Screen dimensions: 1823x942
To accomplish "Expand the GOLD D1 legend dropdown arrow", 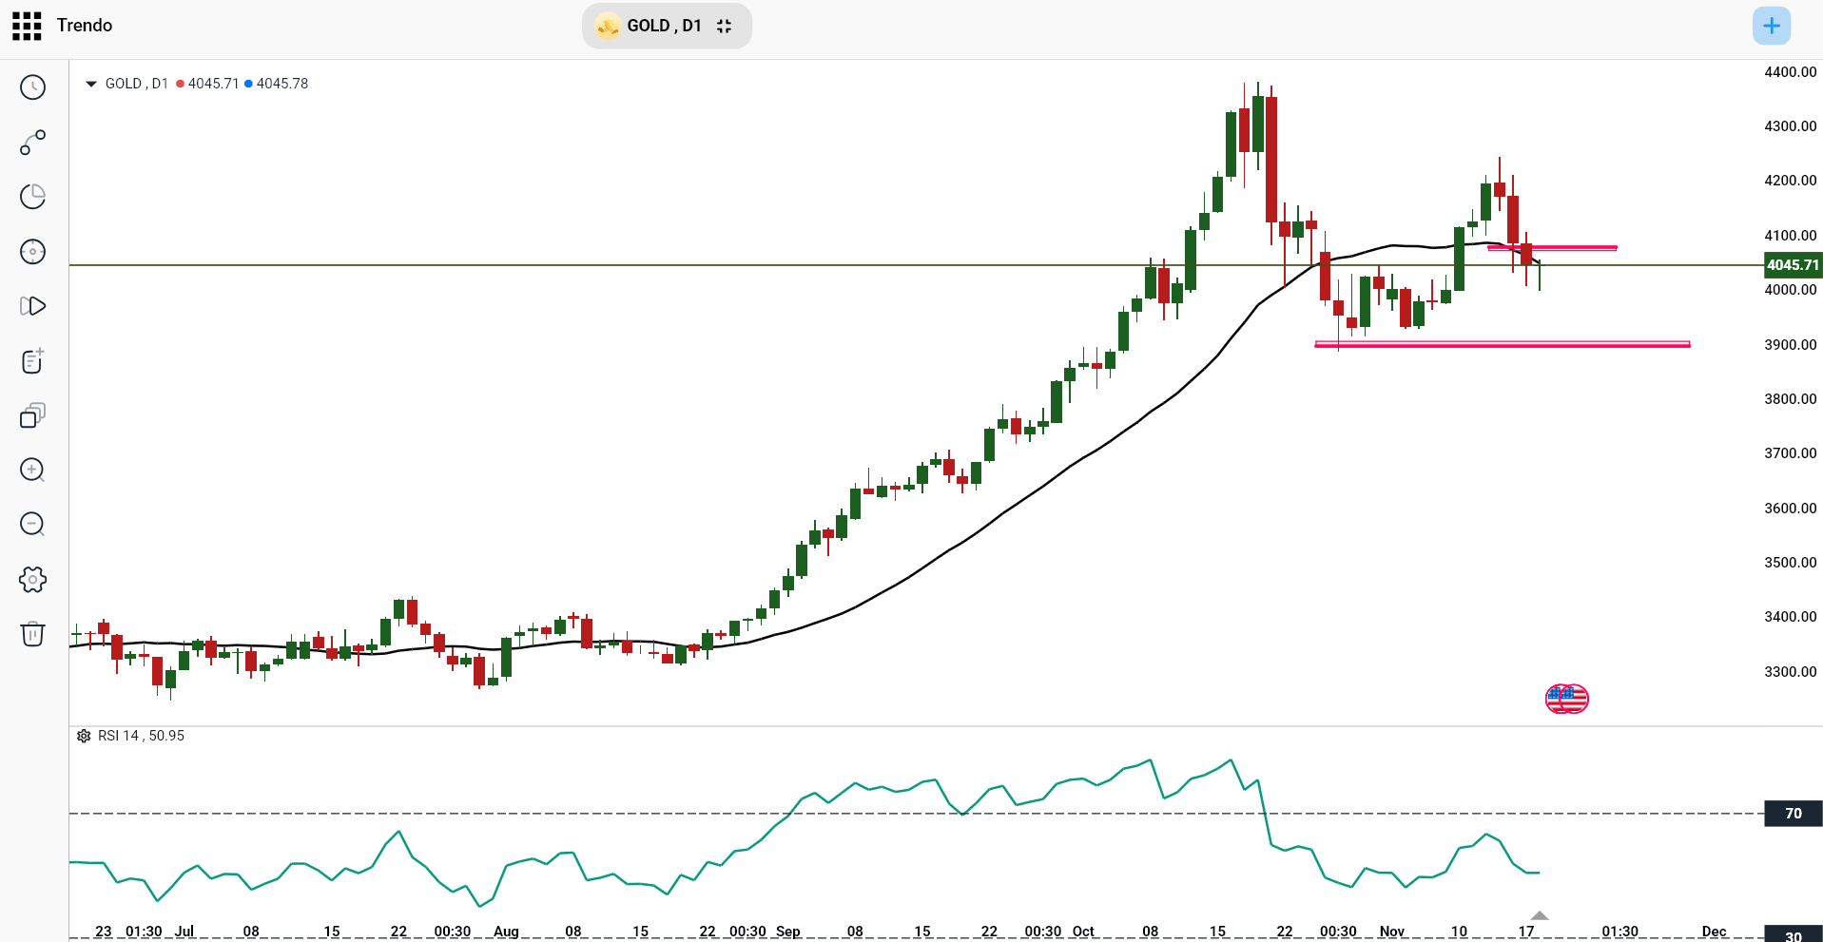I will [x=90, y=83].
